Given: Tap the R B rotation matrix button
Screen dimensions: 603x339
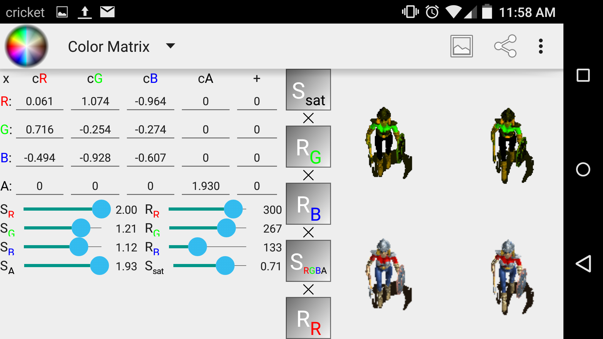Looking at the screenshot, I should (308, 204).
